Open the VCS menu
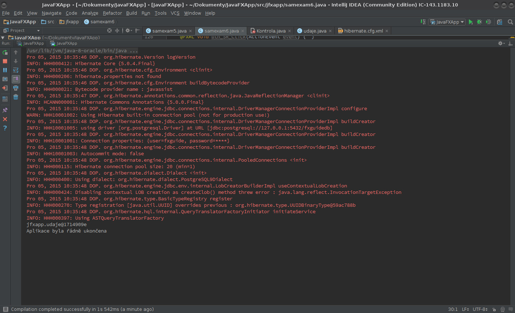This screenshot has width=515, height=313. 175,13
